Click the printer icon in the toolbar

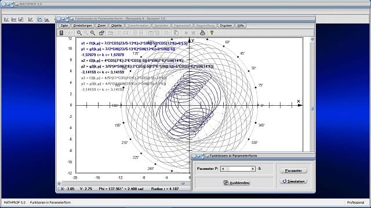pos(202,33)
